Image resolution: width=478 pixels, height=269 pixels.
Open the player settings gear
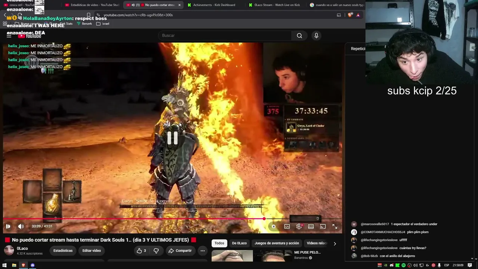299,226
